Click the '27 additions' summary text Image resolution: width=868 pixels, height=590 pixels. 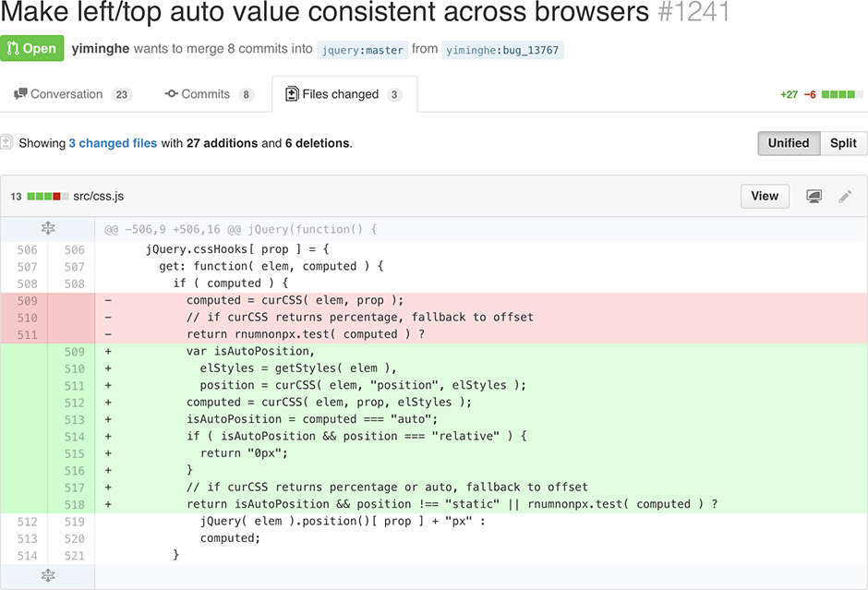pyautogui.click(x=222, y=143)
